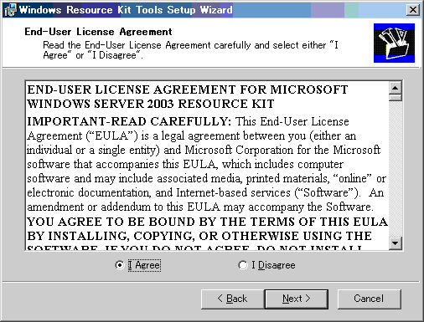Close the Setup Wizard window

coord(413,10)
